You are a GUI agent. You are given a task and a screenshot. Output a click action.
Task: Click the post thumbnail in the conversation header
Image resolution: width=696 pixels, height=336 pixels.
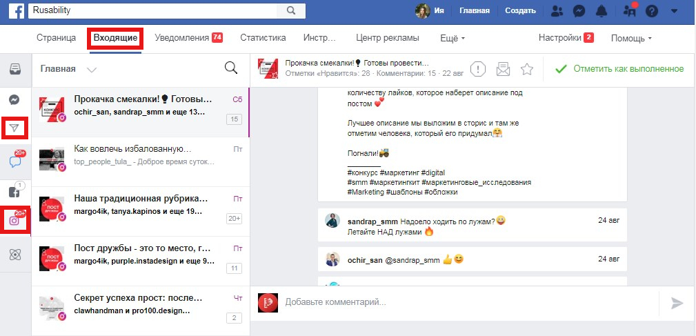coord(268,68)
